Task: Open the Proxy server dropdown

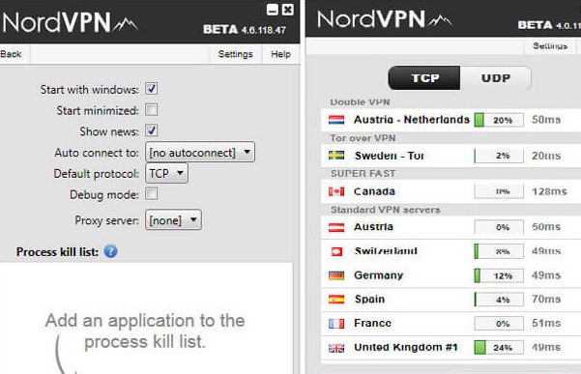Action: pyautogui.click(x=173, y=220)
